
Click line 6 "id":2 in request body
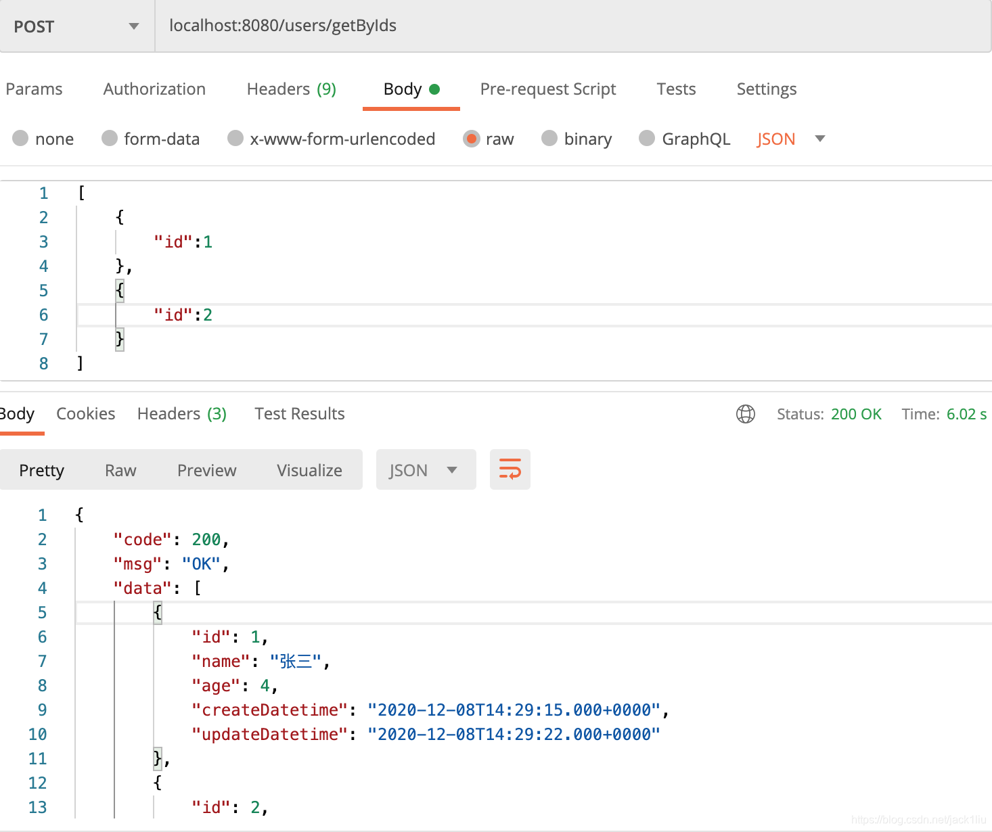[183, 315]
